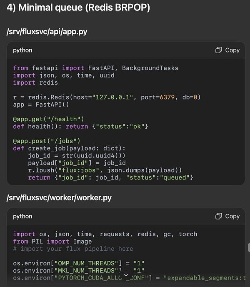Click the 'payload["job_id"] = job_id' line
Viewport: 250px width, 287px height.
[77, 163]
